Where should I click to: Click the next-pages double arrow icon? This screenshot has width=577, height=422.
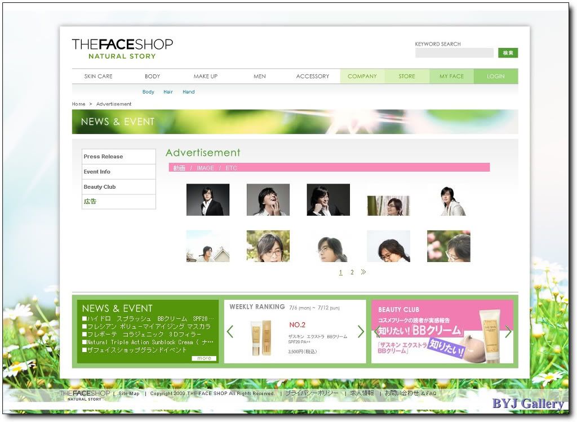(x=363, y=272)
